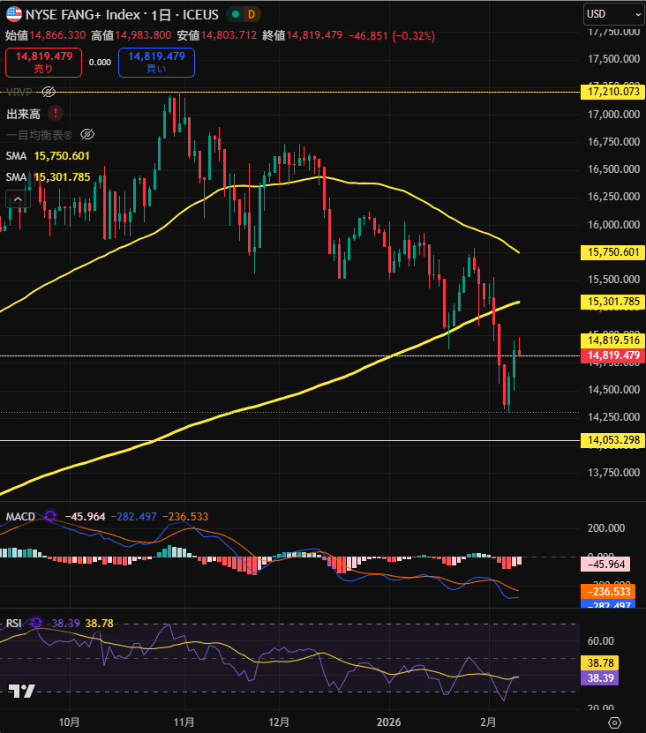Collapse the indicator legend with chevron

pyautogui.click(x=19, y=200)
